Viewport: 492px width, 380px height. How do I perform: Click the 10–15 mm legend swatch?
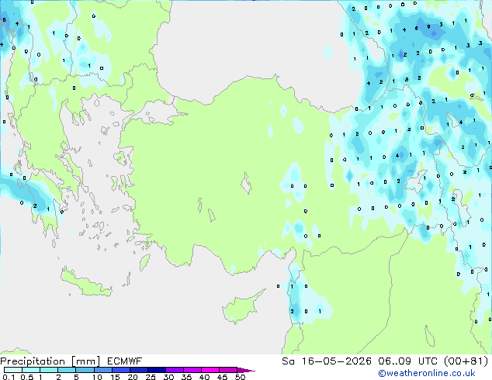(x=103, y=370)
